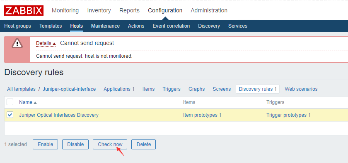Open Juniper Optical Interfaces Discovery rule
Image resolution: width=348 pixels, height=163 pixels.
[x=59, y=115]
